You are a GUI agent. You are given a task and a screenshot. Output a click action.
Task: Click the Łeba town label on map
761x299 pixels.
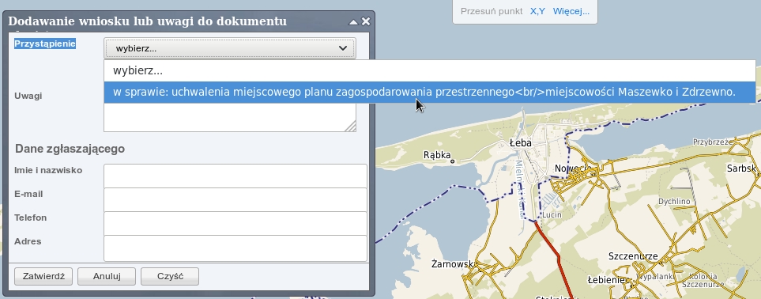tap(520, 143)
